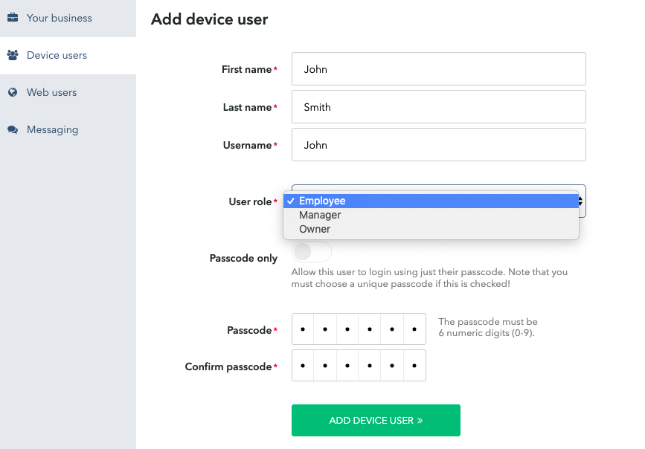
Task: Select Employee in the user role list
Action: pyautogui.click(x=431, y=201)
